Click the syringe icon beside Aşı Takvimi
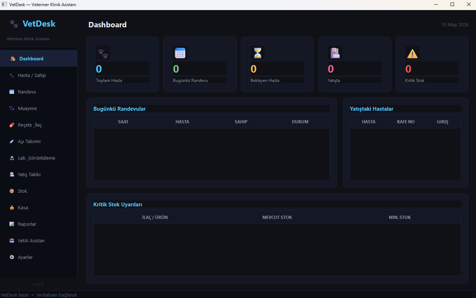This screenshot has height=298, width=476. [x=11, y=141]
